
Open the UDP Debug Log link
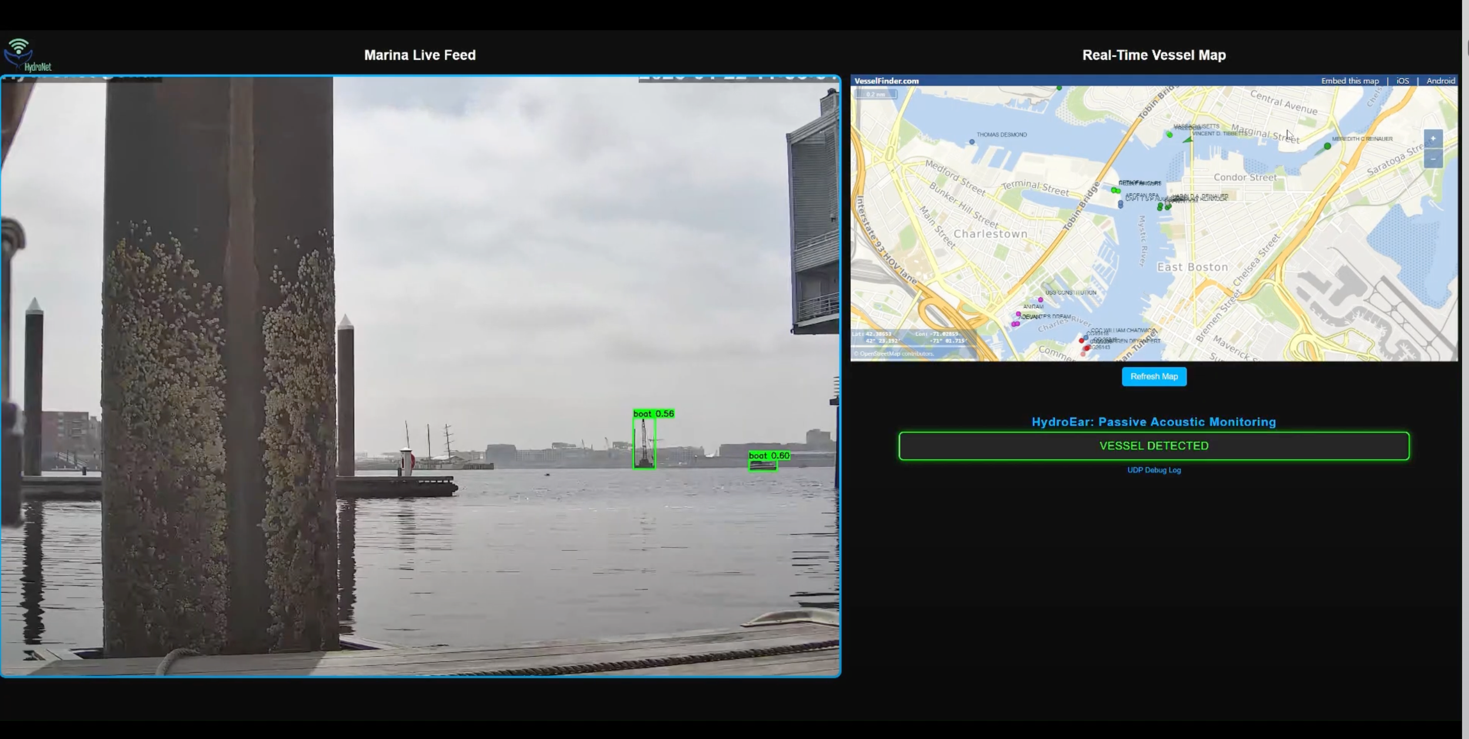pyautogui.click(x=1154, y=470)
